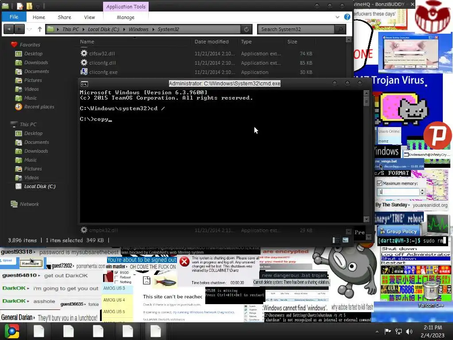Click the New folder quick access icon
This screenshot has width=453, height=340.
[29, 6]
